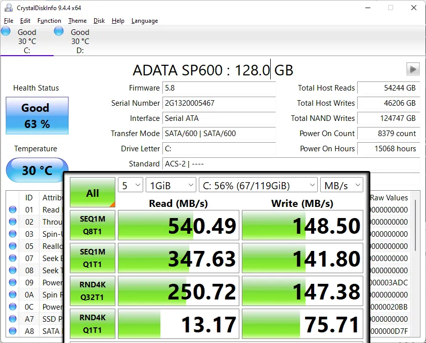The image size is (426, 343).
Task: Click the Raw Values column header
Action: 389,198
